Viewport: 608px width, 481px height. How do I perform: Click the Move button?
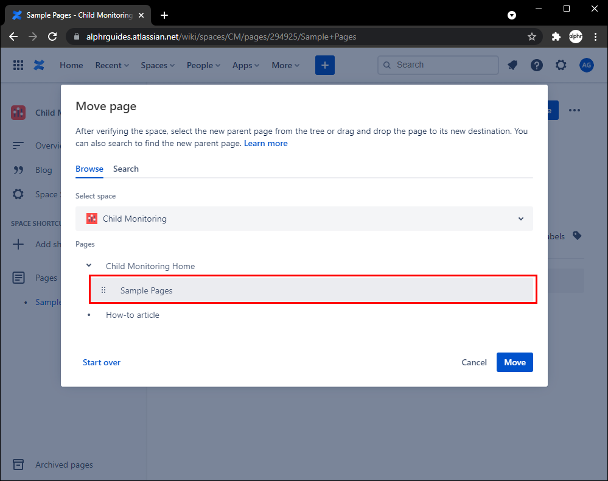pyautogui.click(x=514, y=362)
